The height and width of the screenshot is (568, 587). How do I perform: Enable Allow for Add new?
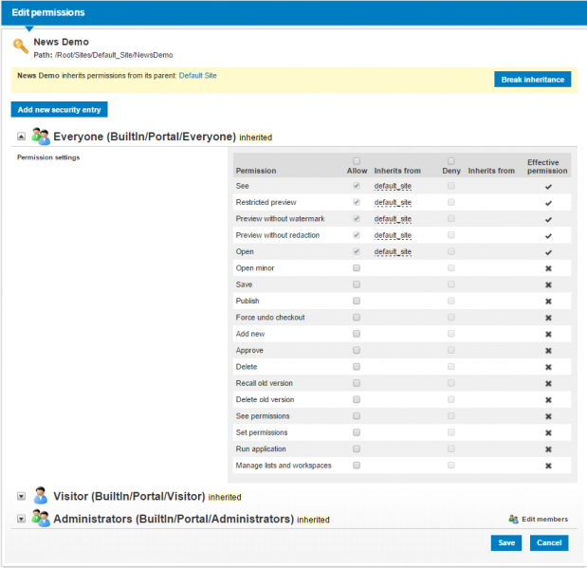(x=357, y=334)
